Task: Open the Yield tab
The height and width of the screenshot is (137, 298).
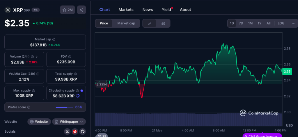Action: (166, 10)
